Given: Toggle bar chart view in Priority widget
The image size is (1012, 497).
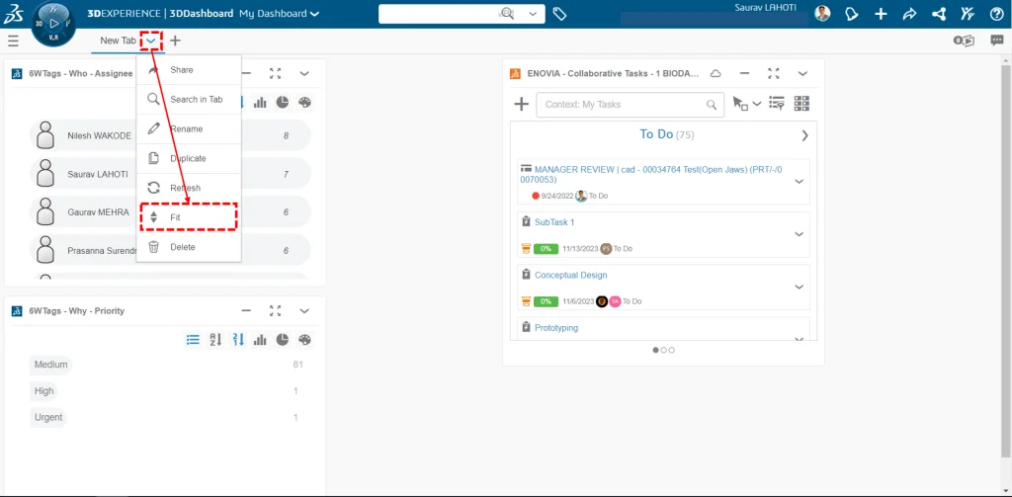Looking at the screenshot, I should pos(260,340).
